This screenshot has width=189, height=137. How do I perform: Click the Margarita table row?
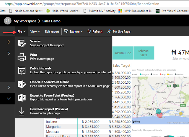click(88, 127)
